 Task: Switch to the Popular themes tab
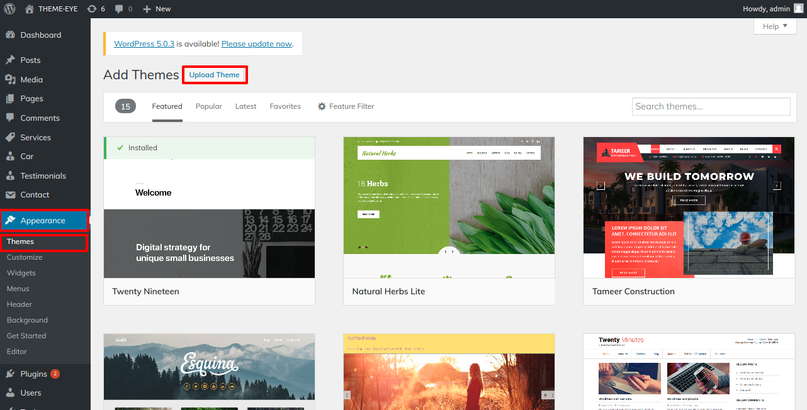[208, 106]
